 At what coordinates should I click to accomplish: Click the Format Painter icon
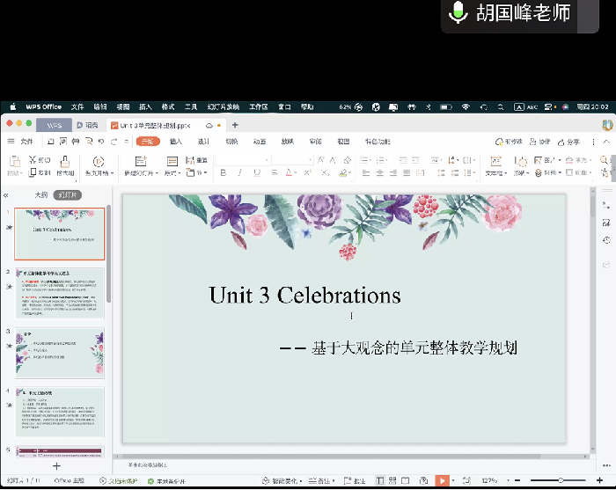67,163
